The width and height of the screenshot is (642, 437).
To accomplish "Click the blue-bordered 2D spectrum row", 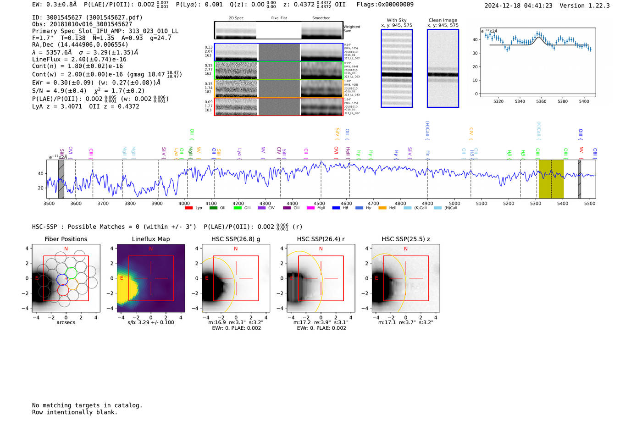I will click(x=279, y=52).
